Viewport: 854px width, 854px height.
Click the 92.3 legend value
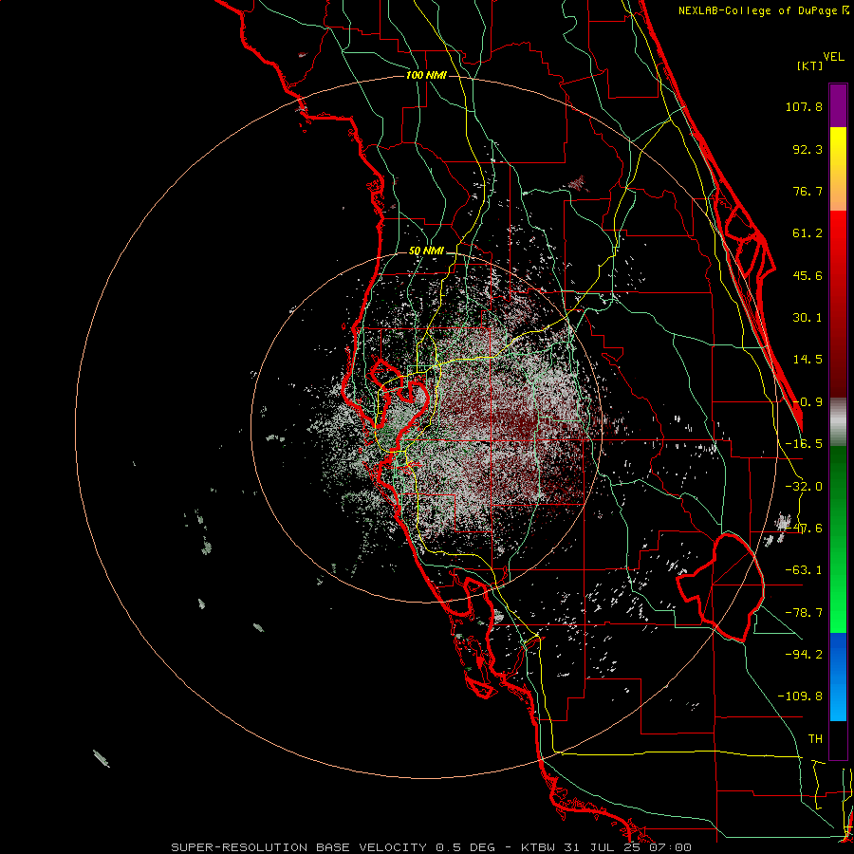click(808, 149)
